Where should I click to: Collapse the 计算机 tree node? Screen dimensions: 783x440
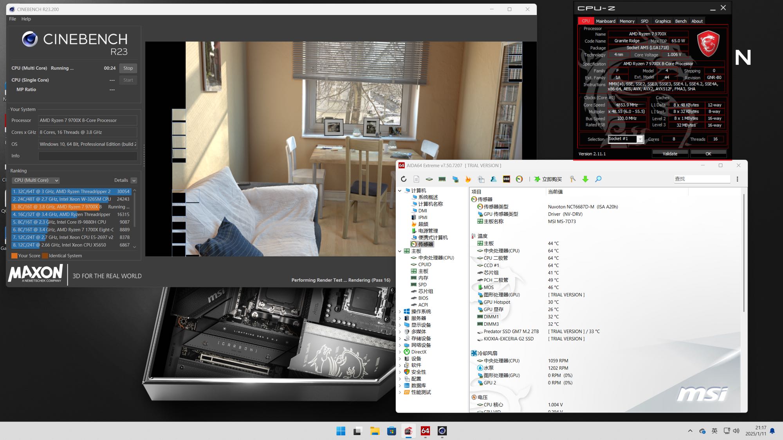(400, 190)
